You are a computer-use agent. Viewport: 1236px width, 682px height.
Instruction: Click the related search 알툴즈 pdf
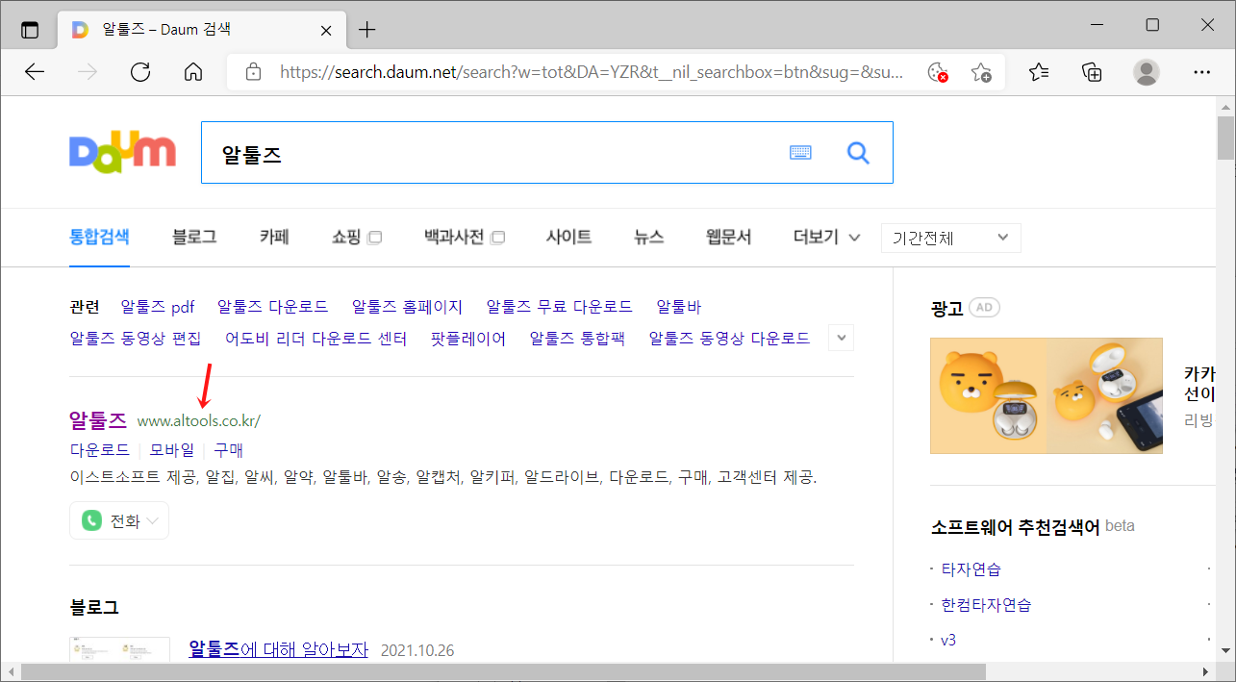coord(158,307)
